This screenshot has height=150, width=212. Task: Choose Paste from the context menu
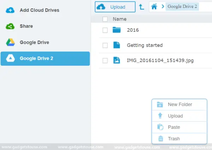(x=179, y=127)
